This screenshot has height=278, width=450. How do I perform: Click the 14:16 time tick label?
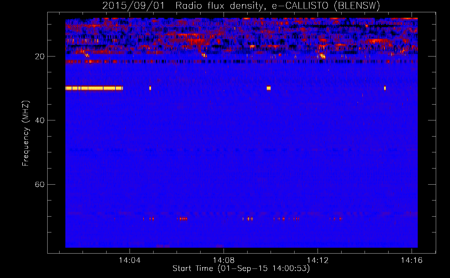tap(411, 260)
